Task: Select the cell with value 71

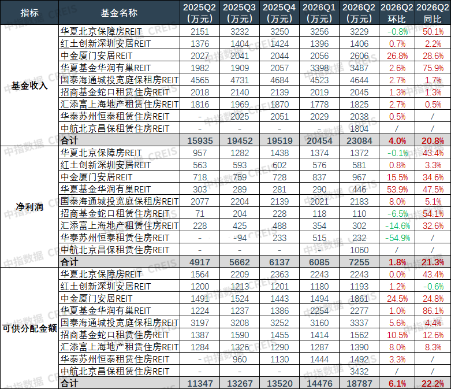Action: pos(200,213)
